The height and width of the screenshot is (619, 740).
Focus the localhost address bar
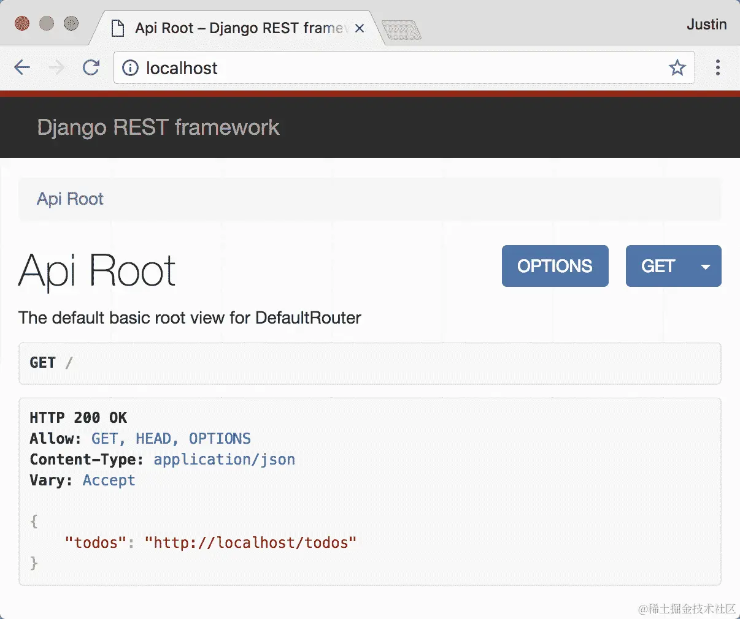(x=404, y=67)
